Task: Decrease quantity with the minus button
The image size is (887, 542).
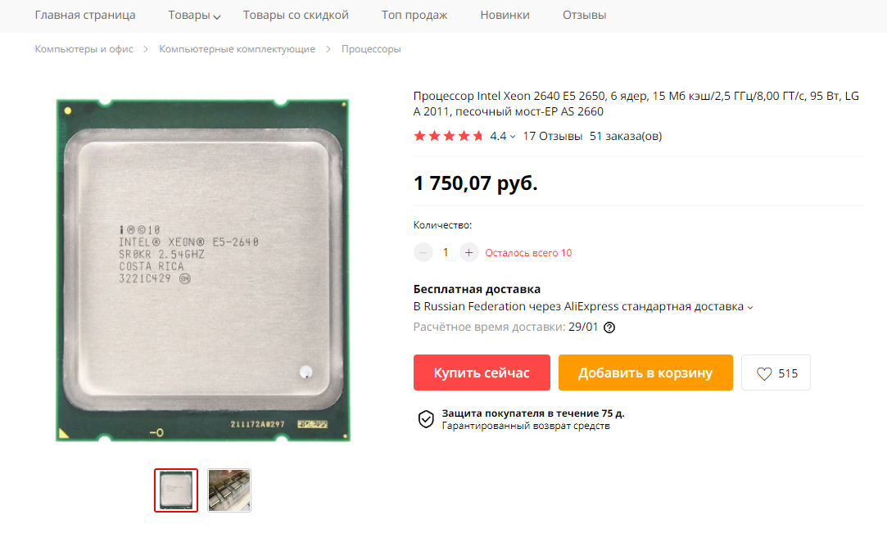Action: coord(423,252)
